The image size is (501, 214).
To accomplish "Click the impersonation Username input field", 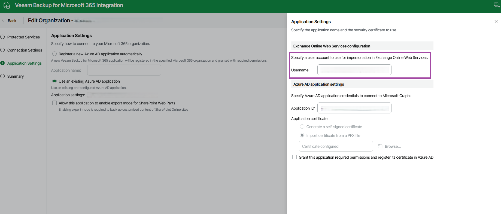I will (354, 70).
